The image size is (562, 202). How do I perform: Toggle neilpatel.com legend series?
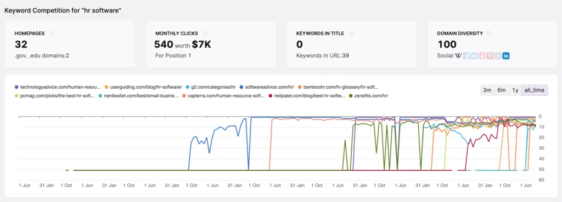(307, 96)
